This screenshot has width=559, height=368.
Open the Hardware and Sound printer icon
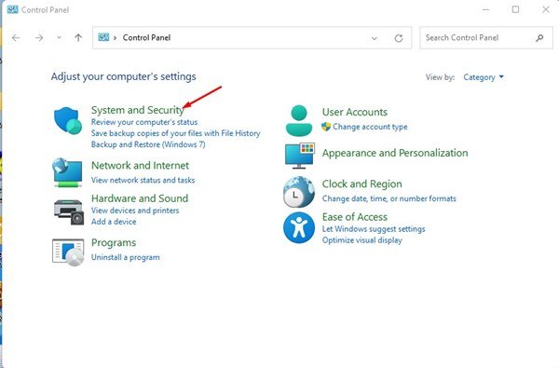69,212
